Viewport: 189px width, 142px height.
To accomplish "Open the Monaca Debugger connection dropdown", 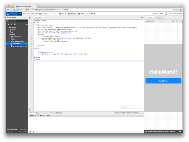I will tap(128, 113).
